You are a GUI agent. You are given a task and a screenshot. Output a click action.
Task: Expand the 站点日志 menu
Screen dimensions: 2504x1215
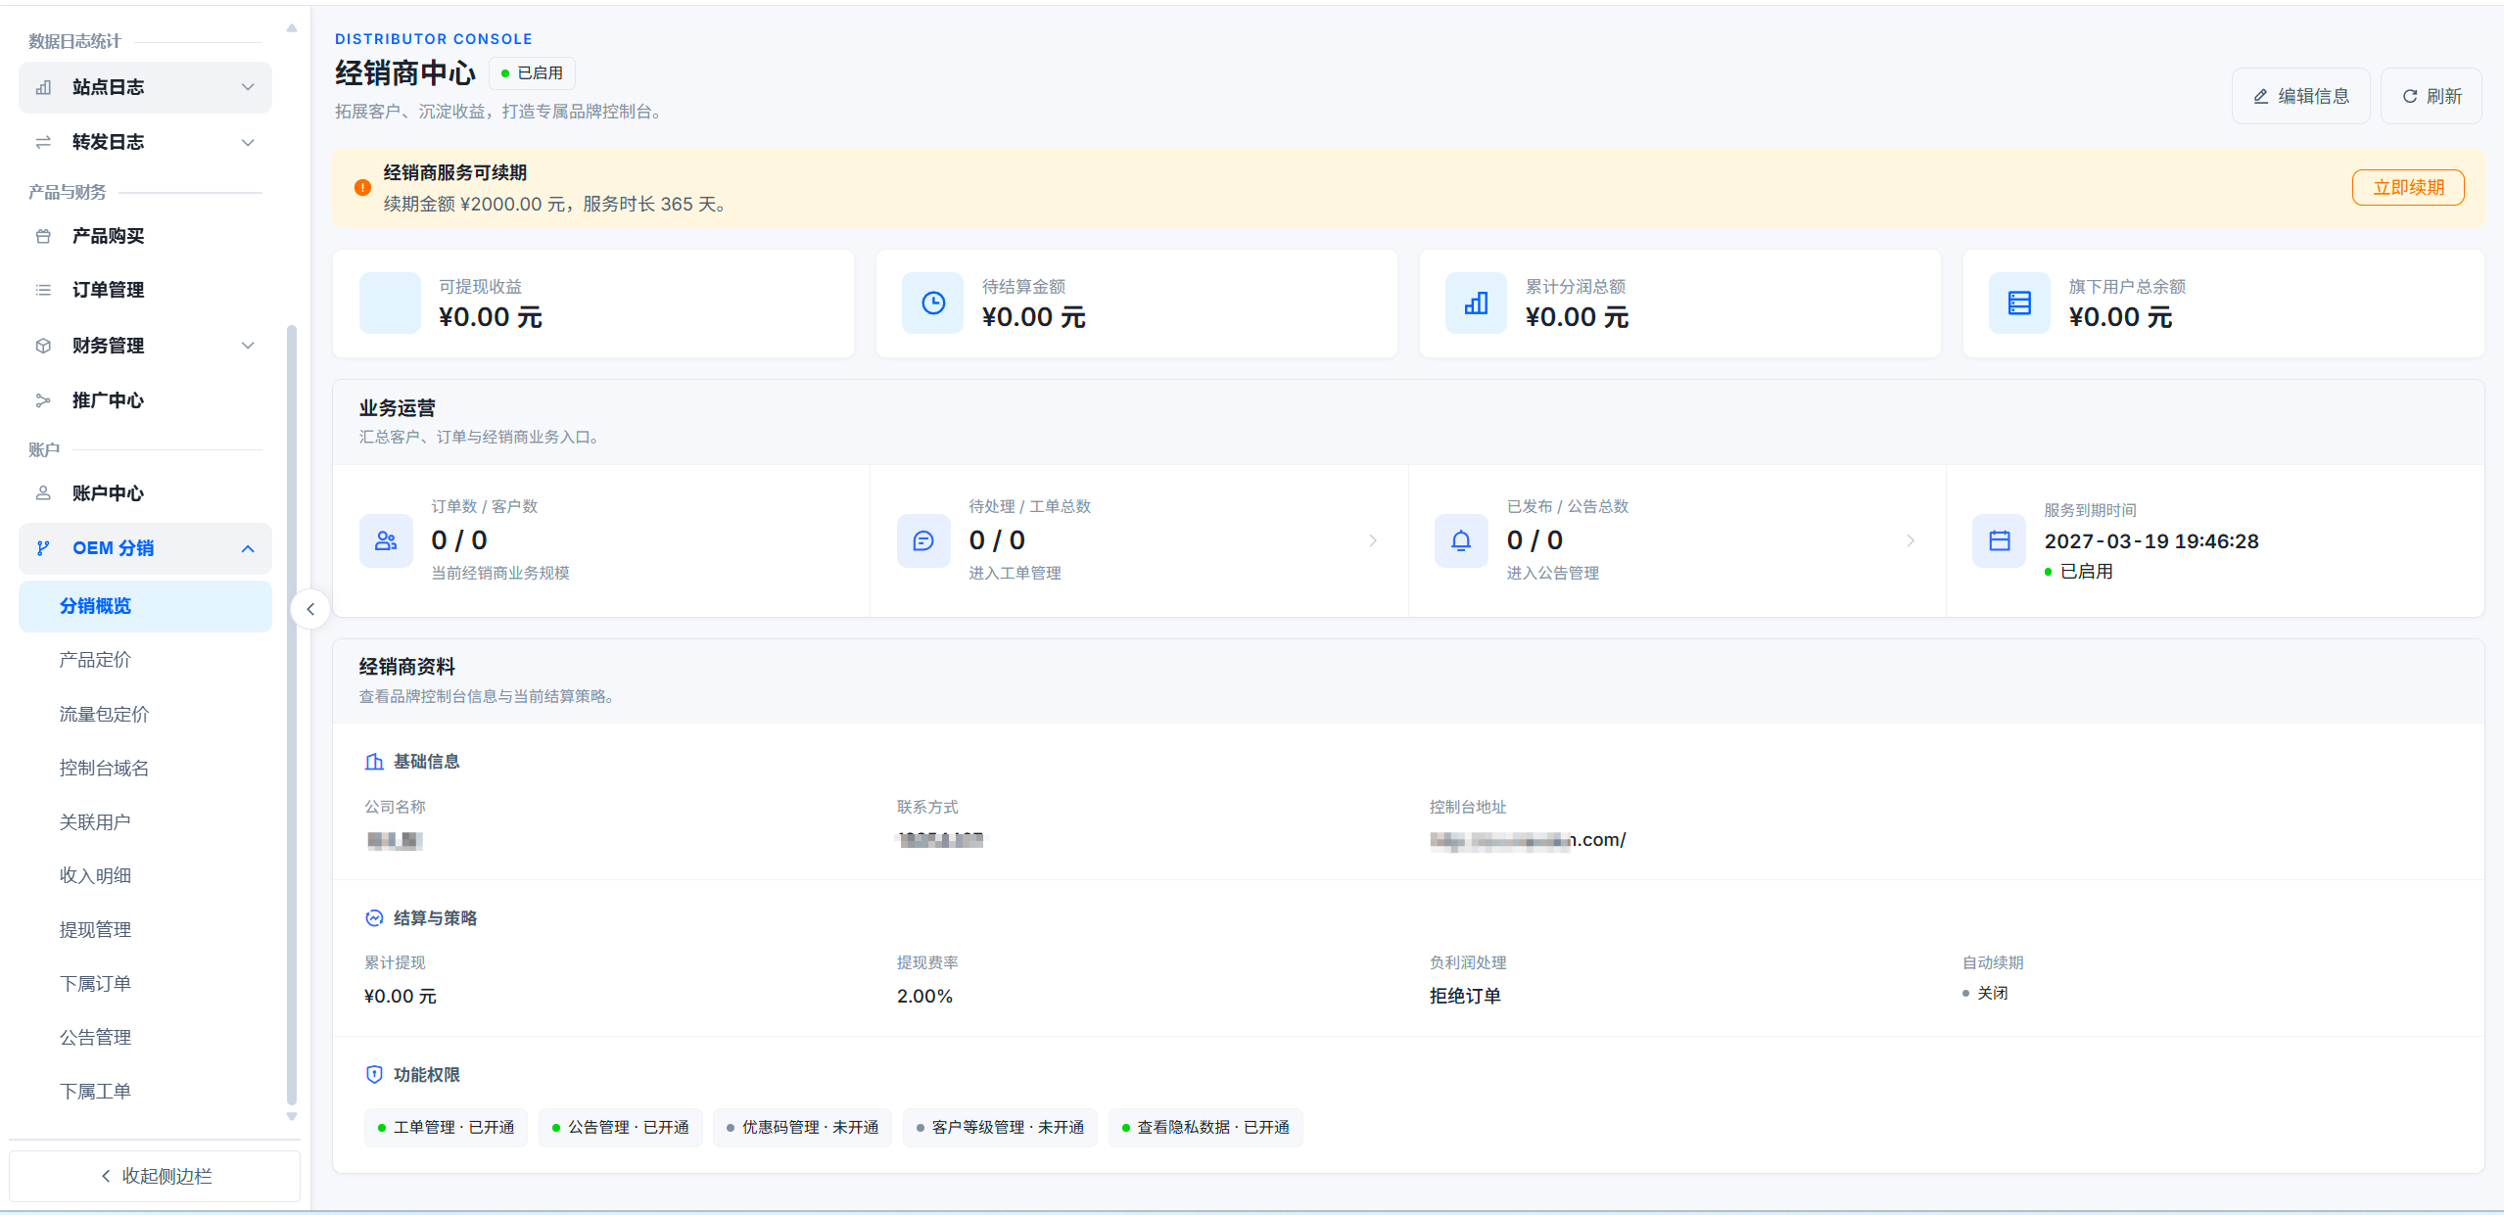[x=145, y=87]
